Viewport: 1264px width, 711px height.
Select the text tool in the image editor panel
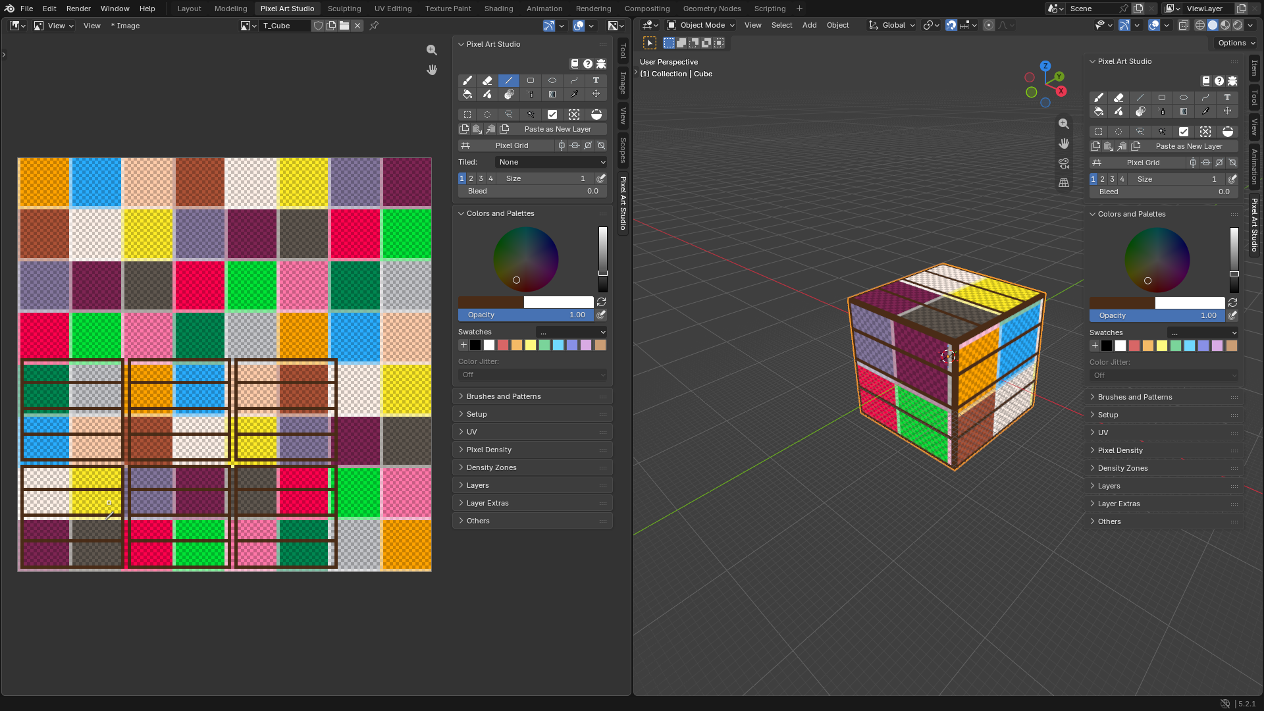click(x=596, y=80)
